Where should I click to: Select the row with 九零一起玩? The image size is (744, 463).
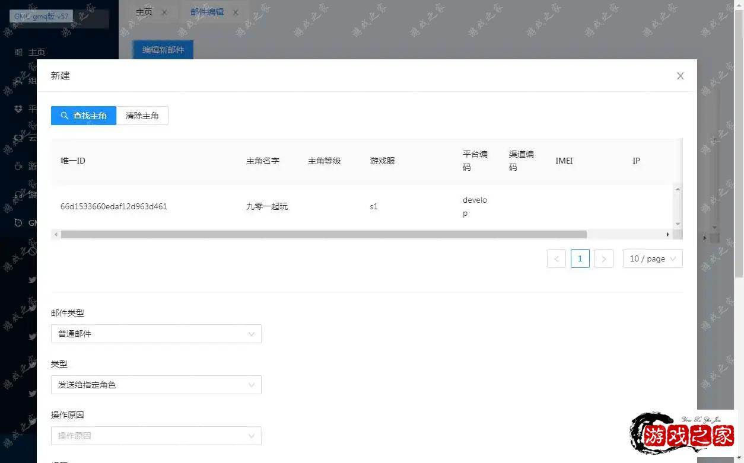tap(267, 207)
